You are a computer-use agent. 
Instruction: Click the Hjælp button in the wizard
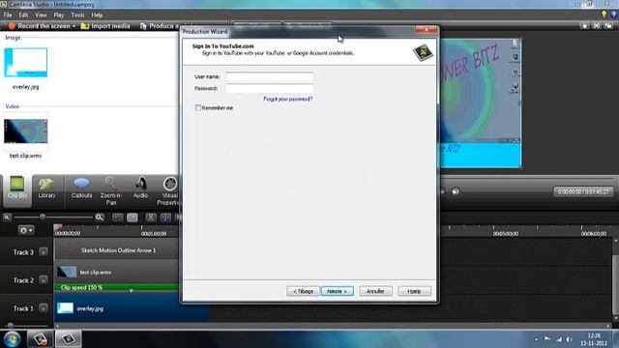coord(414,291)
